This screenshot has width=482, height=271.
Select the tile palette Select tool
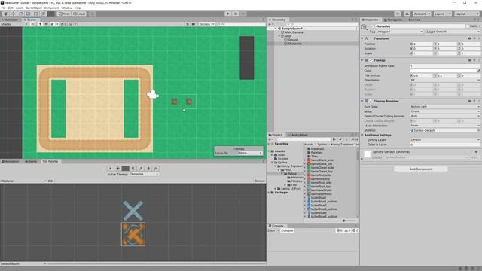(x=110, y=169)
